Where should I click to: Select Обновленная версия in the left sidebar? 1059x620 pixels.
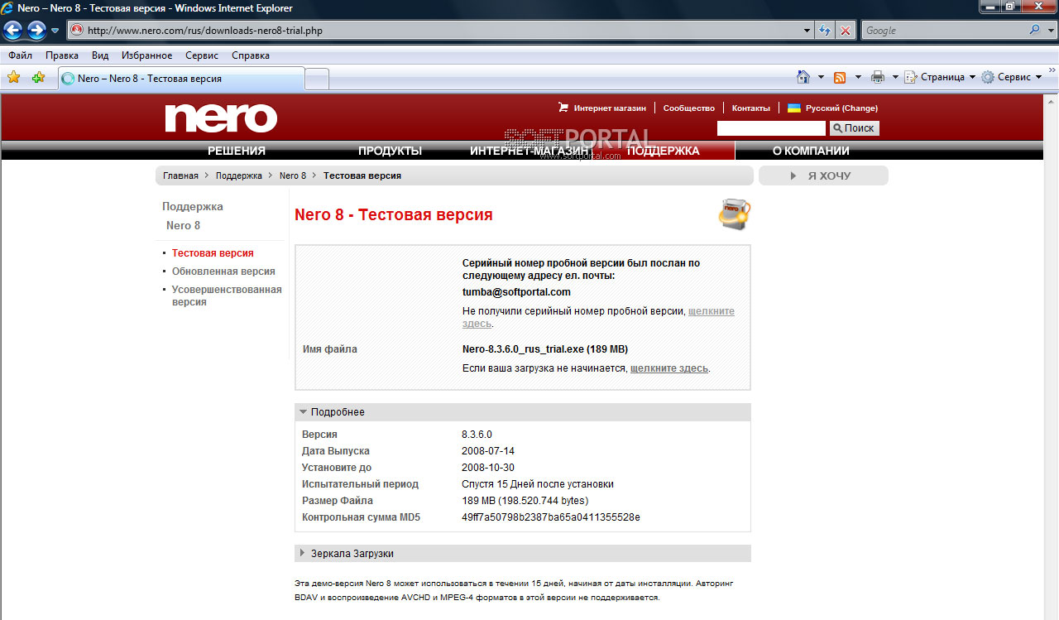[x=223, y=272]
